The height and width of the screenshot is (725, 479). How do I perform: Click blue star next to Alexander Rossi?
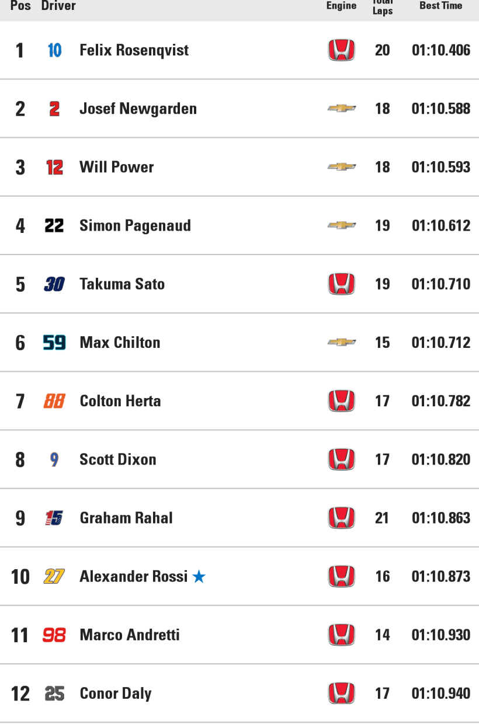coord(199,577)
